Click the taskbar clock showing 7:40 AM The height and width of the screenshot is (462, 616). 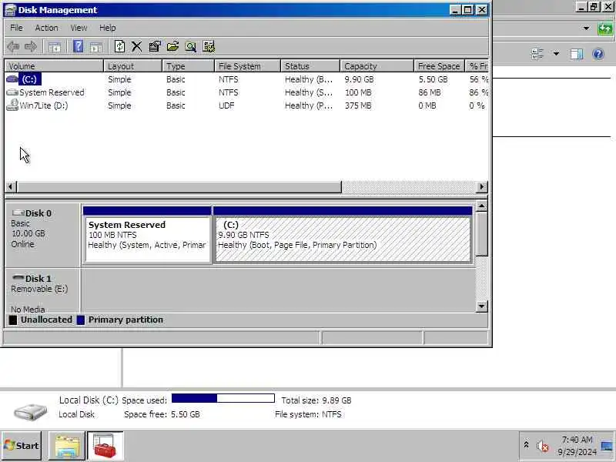577,446
